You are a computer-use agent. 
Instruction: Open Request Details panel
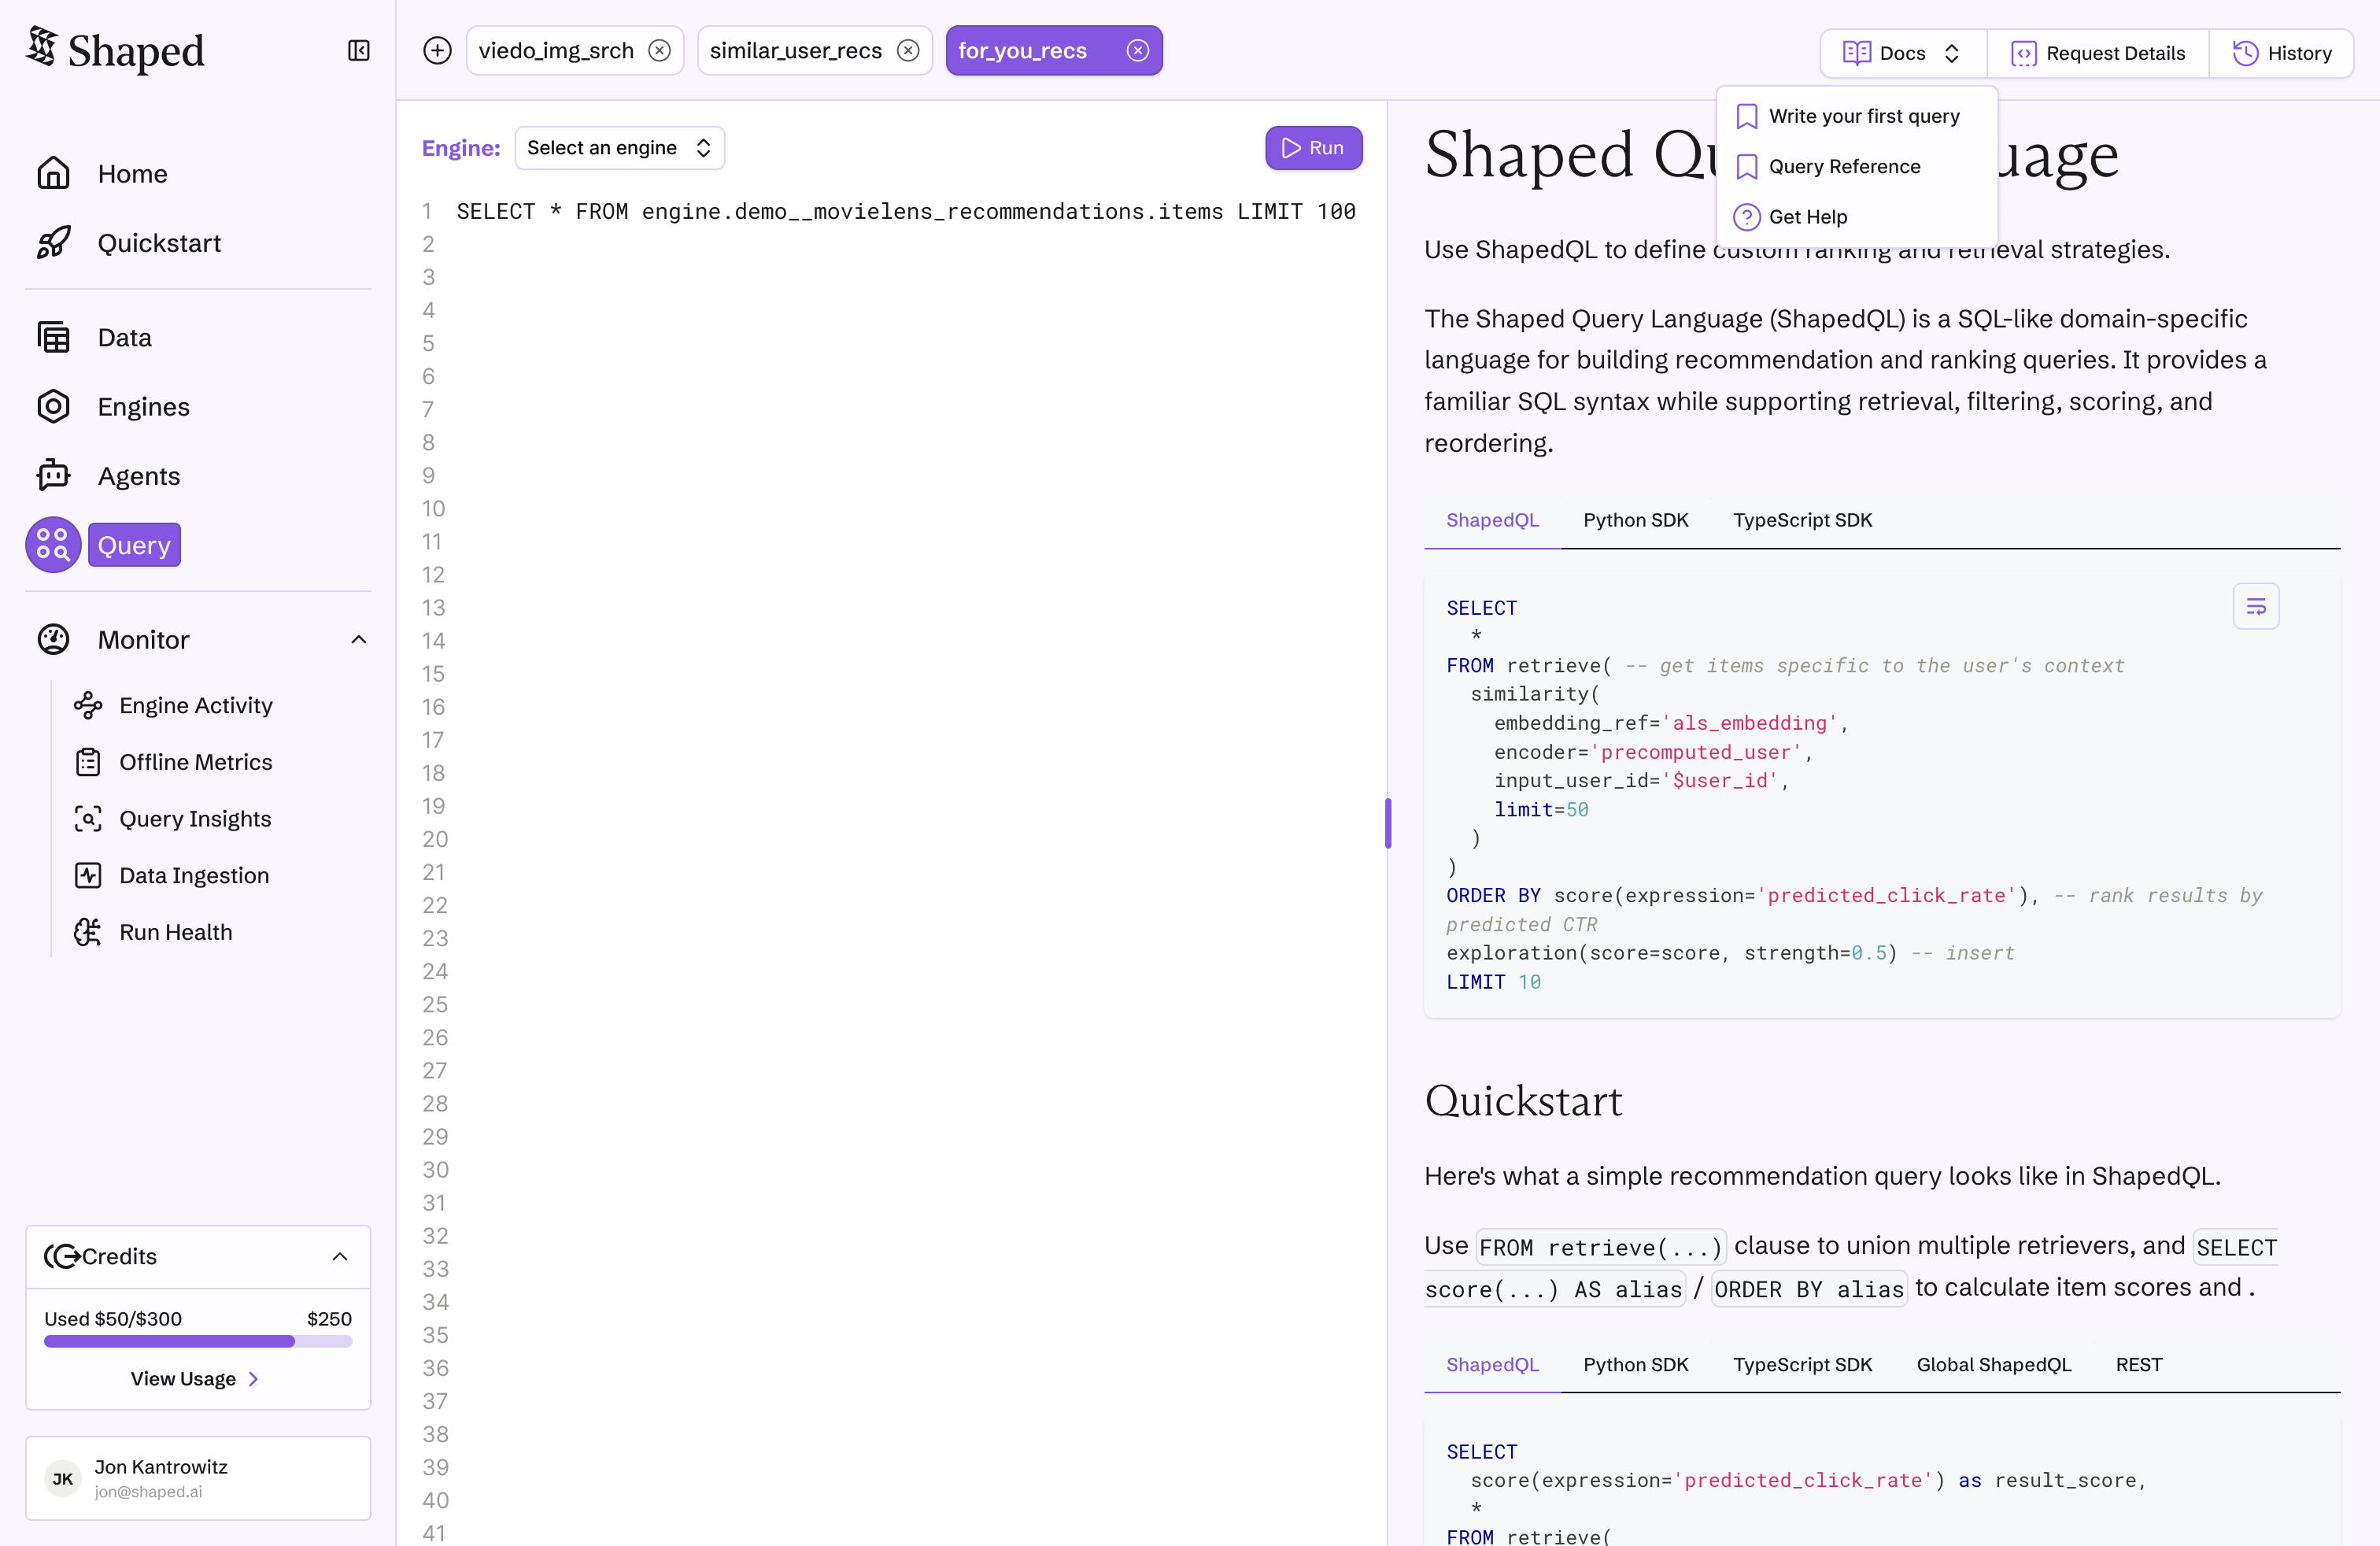pyautogui.click(x=2097, y=53)
